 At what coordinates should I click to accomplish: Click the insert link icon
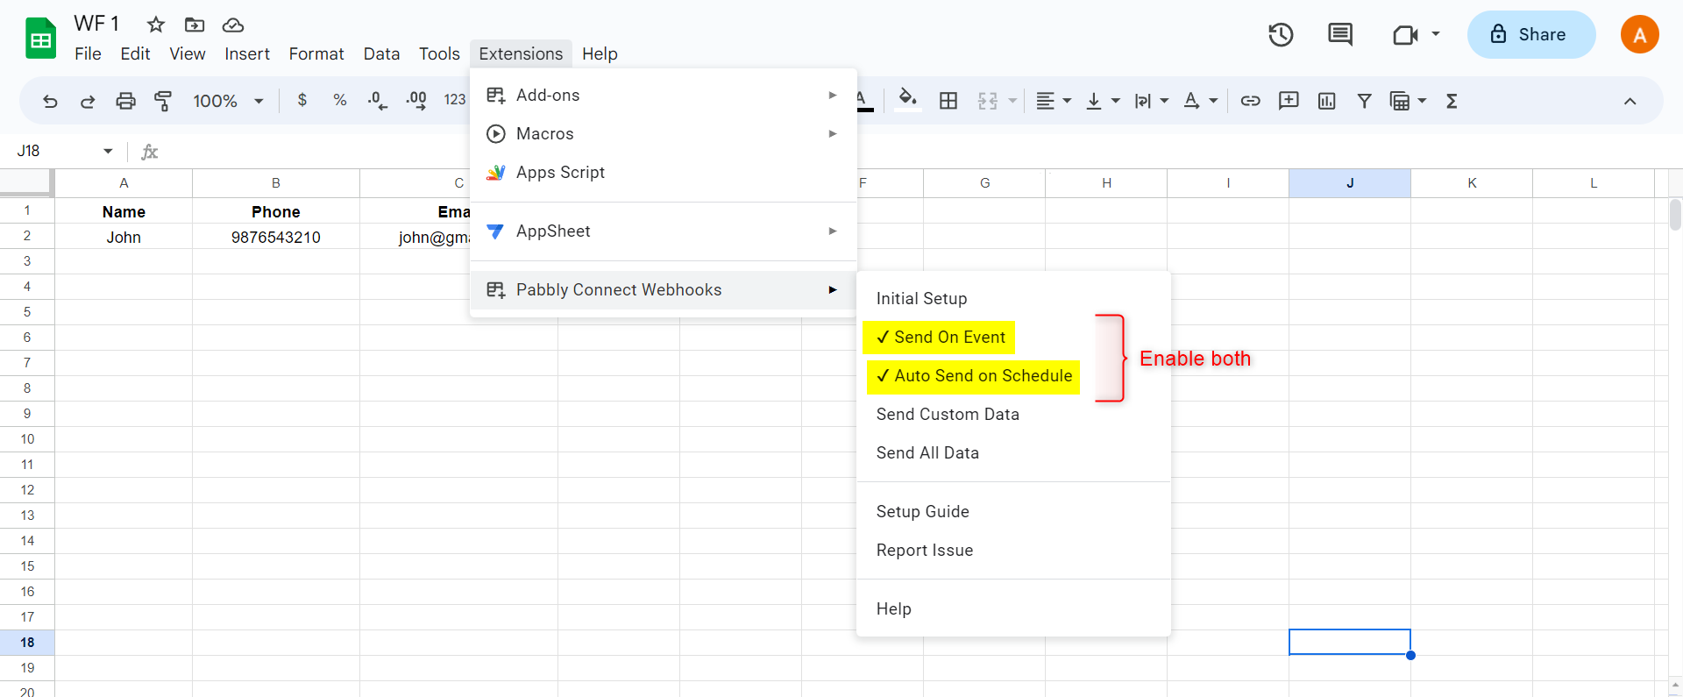pyautogui.click(x=1250, y=101)
